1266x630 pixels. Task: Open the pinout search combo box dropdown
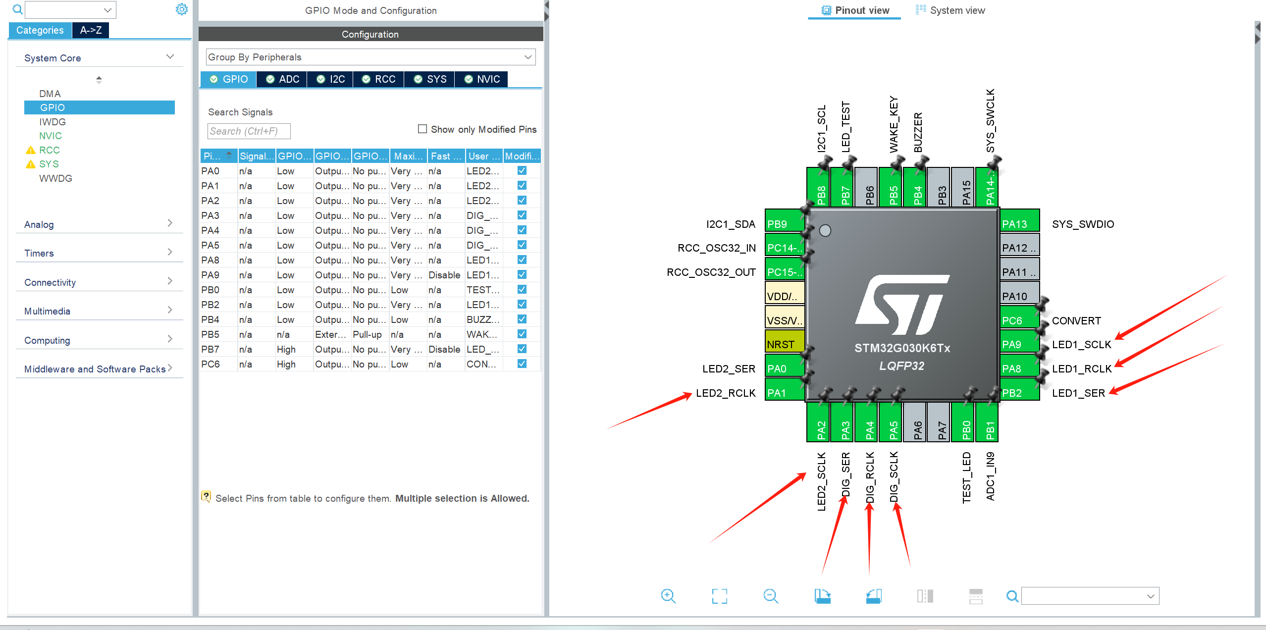click(1151, 596)
